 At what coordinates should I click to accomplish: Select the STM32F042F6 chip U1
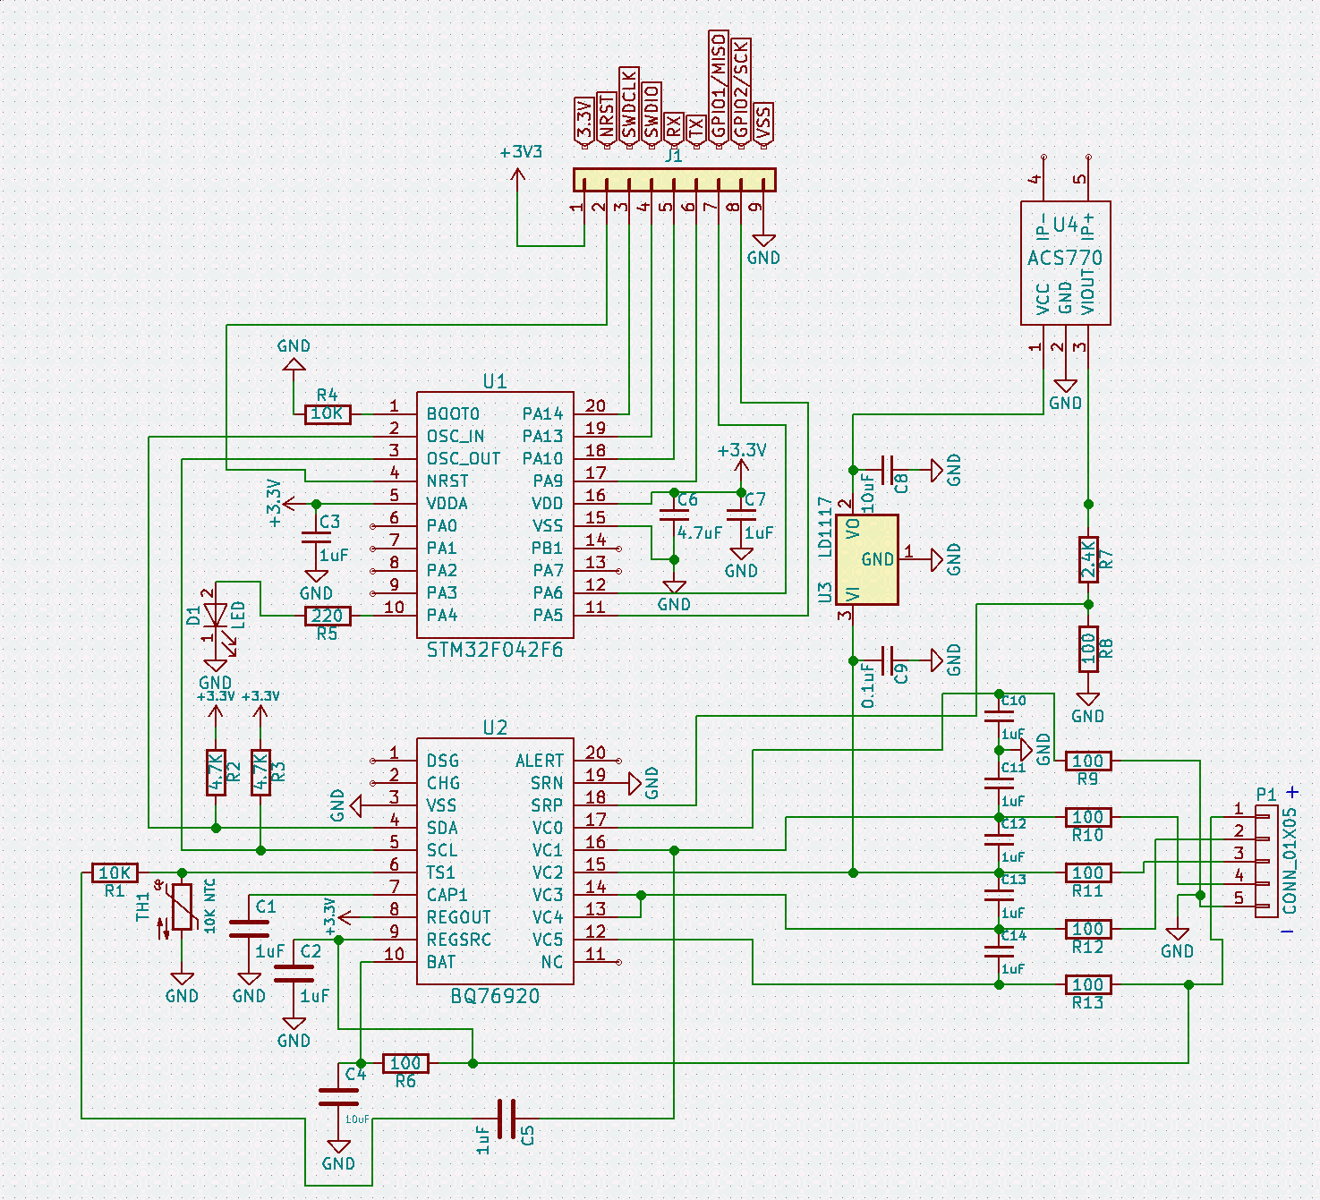495,515
